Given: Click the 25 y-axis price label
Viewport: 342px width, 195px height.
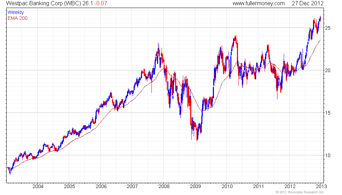Looking at the screenshot, I should tap(328, 28).
